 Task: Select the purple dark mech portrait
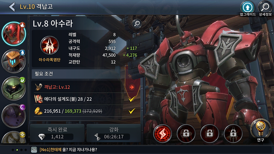pos(14,116)
